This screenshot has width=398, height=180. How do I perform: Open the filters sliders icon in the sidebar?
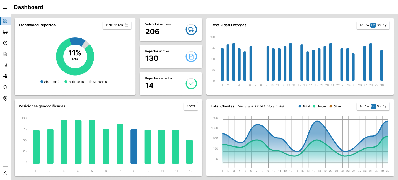5,76
